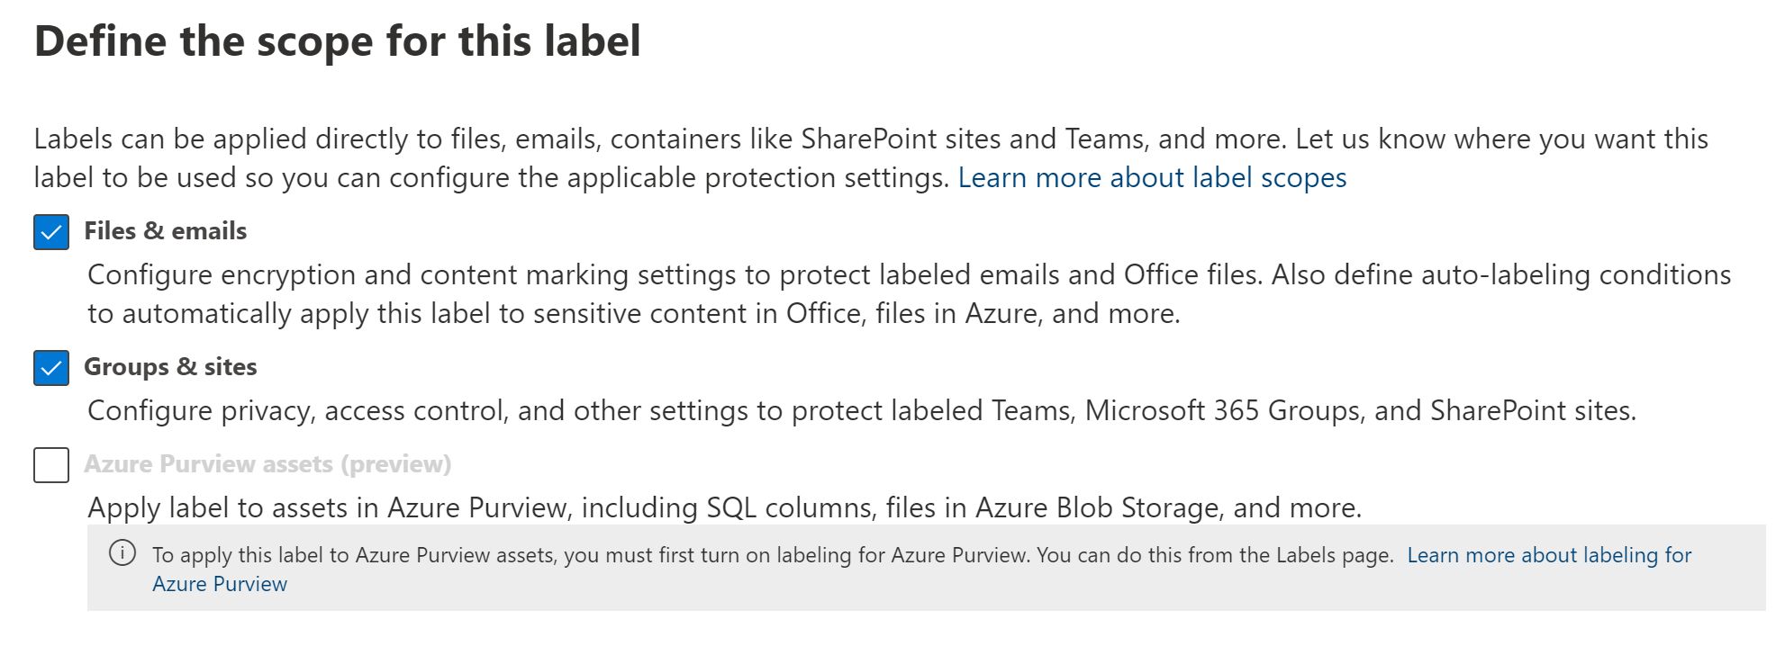The width and height of the screenshot is (1785, 646).
Task: Open Learn more about labeling for Azure Purview
Action: coord(1549,555)
